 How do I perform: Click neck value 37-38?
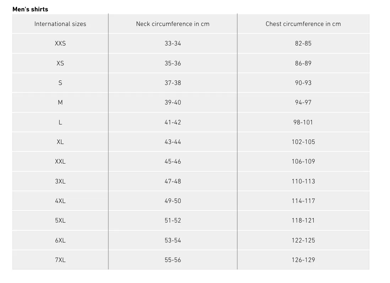pos(173,83)
